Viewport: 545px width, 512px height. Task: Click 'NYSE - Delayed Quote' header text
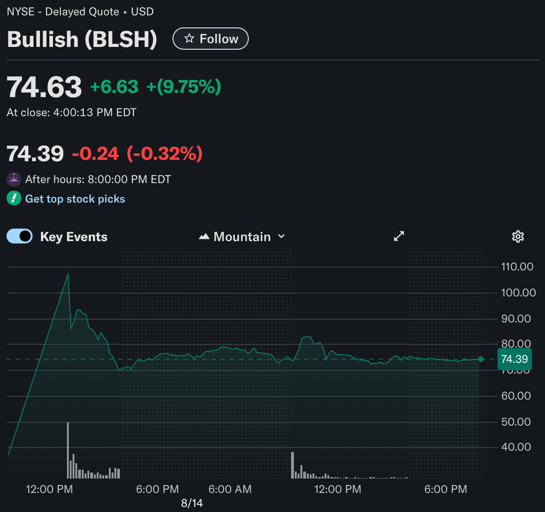(63, 12)
